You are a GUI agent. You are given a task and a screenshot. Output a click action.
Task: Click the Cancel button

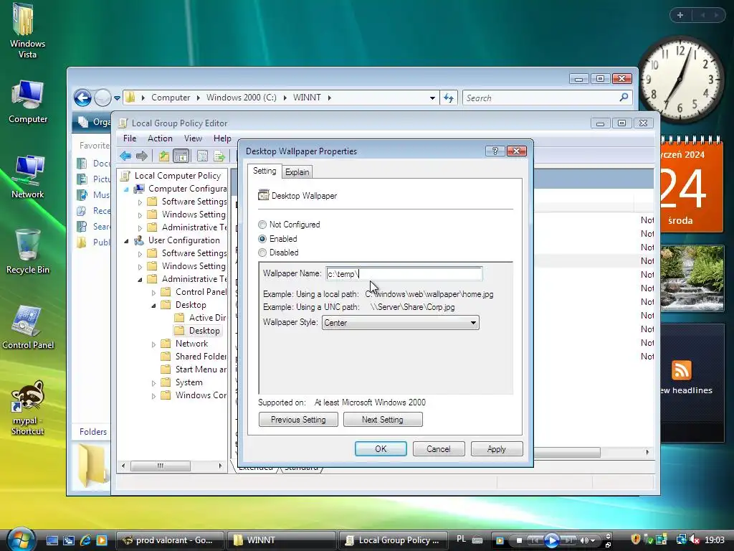coord(439,449)
